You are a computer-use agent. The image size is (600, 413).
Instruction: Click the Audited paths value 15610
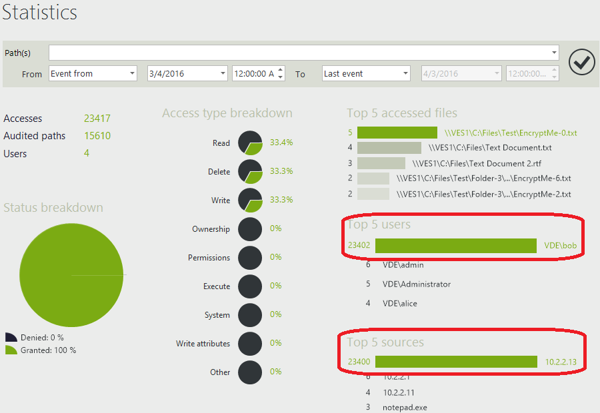pos(97,136)
